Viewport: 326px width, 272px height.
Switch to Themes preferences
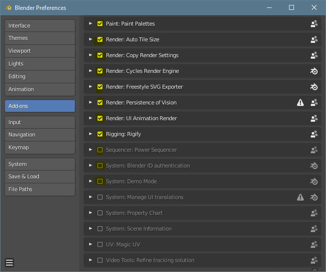click(40, 38)
